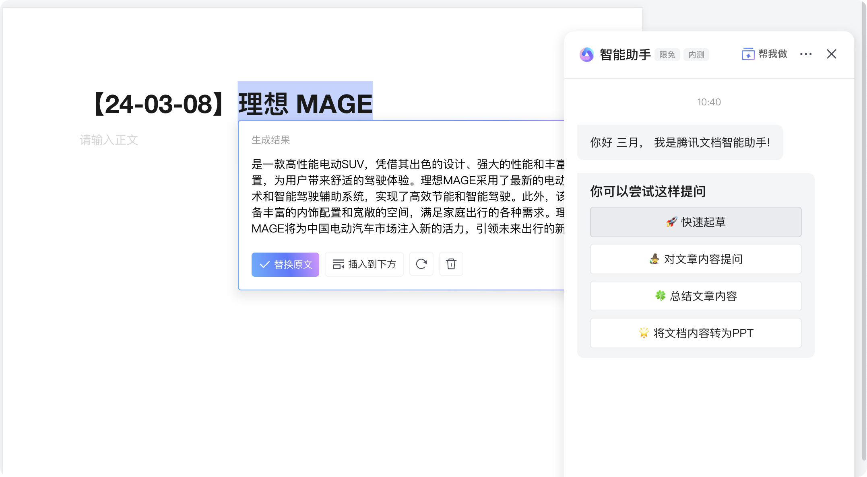The height and width of the screenshot is (477, 867).
Task: Regenerate the result with the refresh icon
Action: pyautogui.click(x=421, y=264)
